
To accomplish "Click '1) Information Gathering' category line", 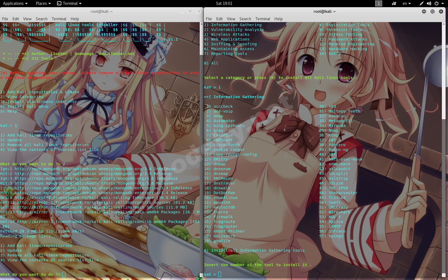I will tap(233, 25).
